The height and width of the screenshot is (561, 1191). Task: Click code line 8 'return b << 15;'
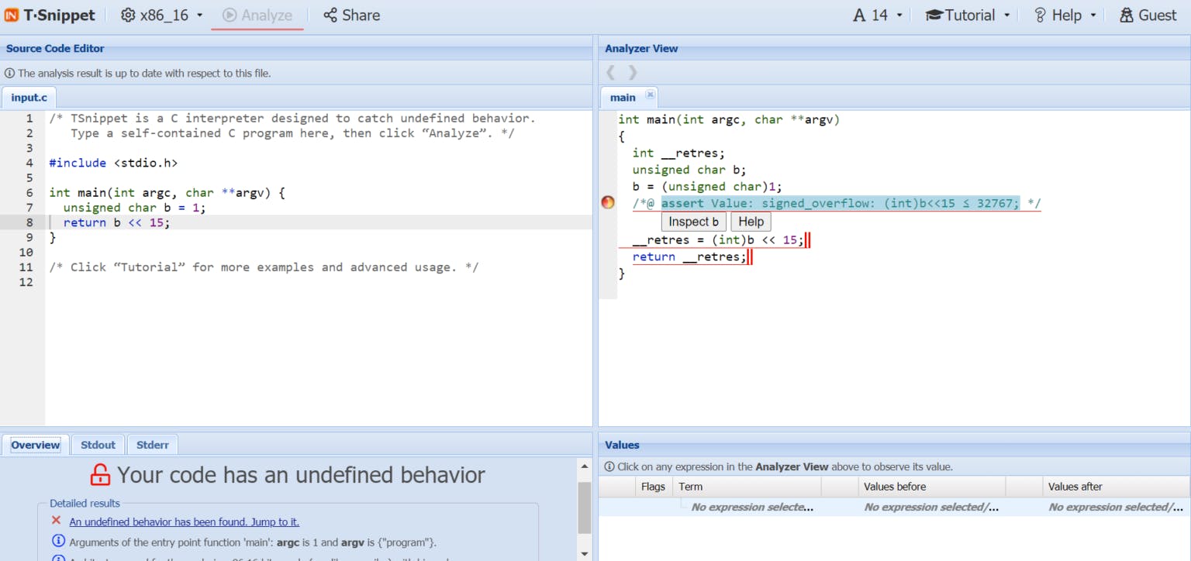pos(116,222)
